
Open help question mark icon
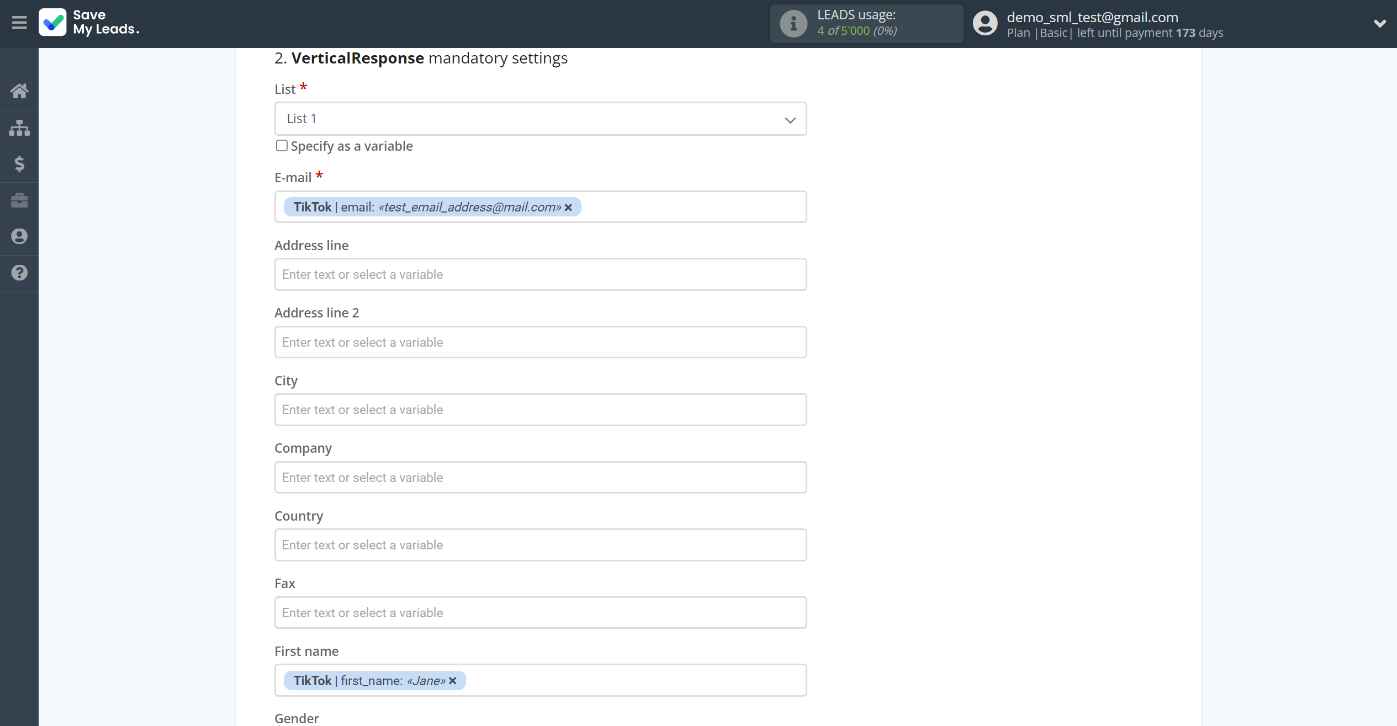(x=19, y=273)
